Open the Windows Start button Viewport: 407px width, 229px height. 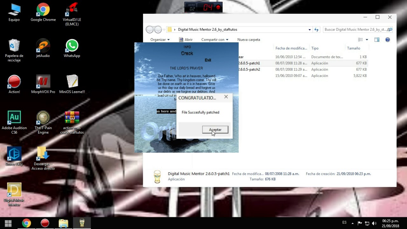[x=8, y=223]
